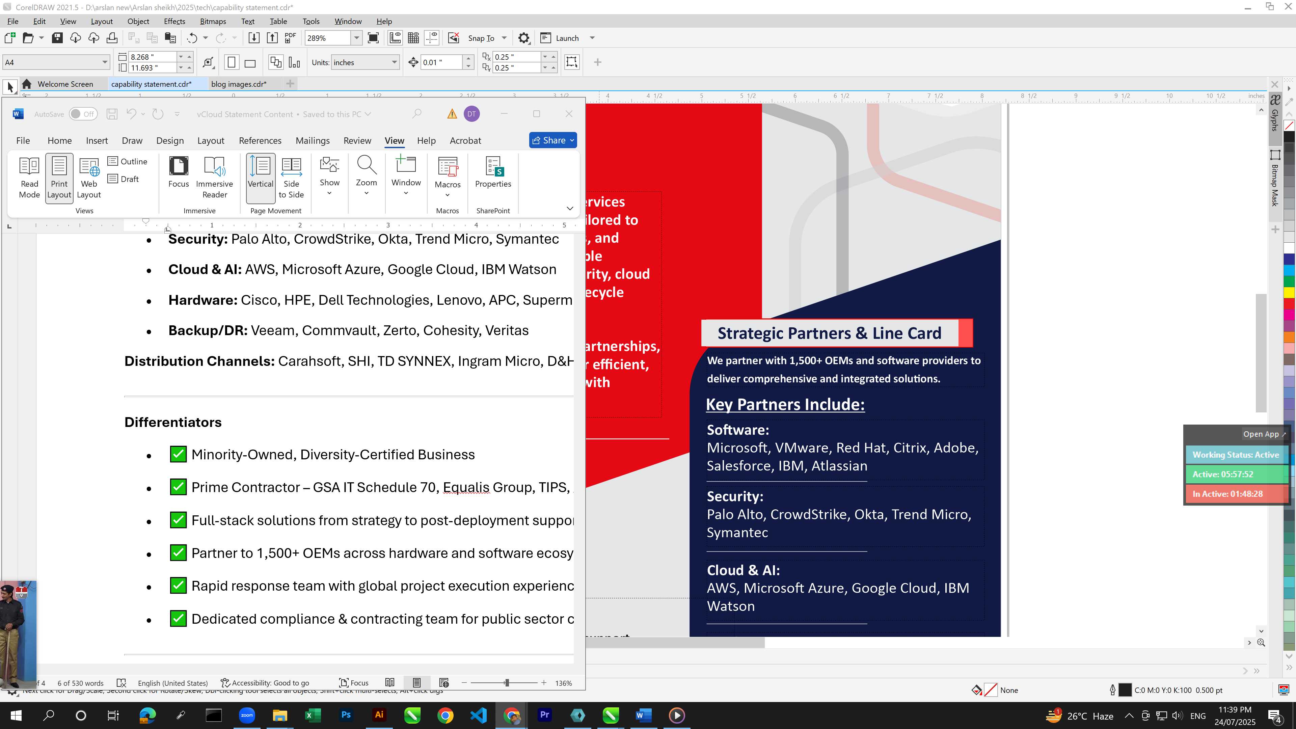
Task: Open Word References ribbon tab
Action: [x=260, y=140]
